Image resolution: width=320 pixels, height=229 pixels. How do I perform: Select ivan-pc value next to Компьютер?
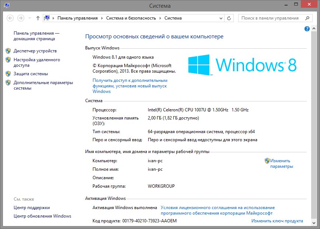pyautogui.click(x=155, y=161)
